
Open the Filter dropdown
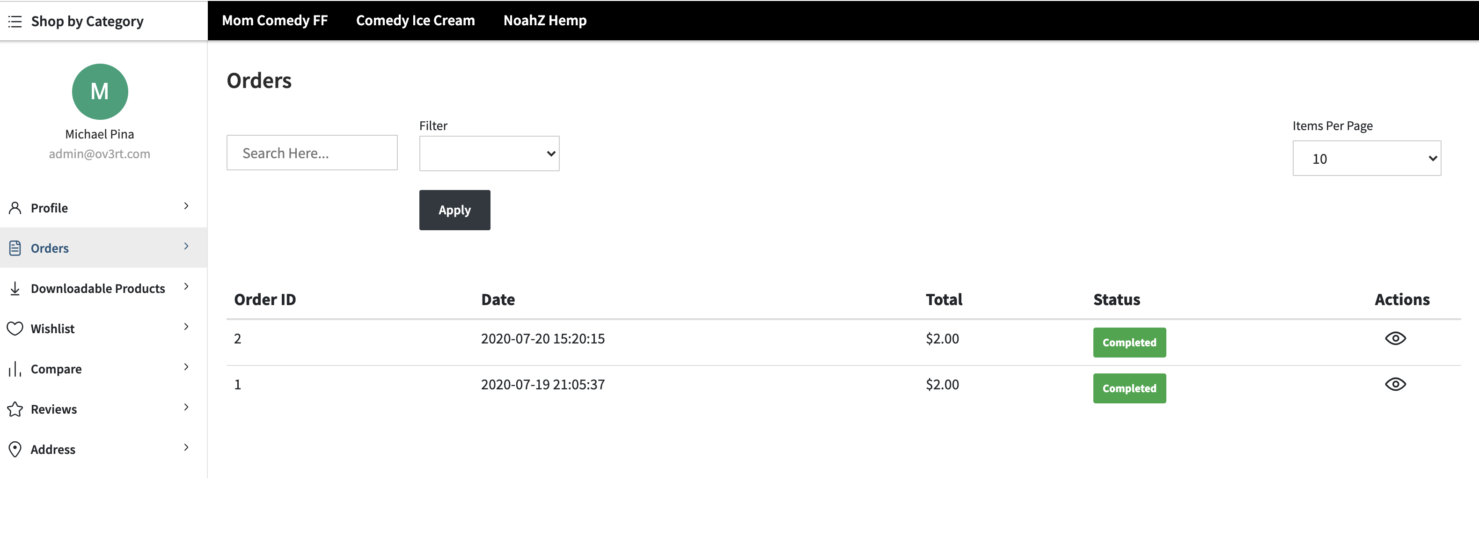click(489, 153)
